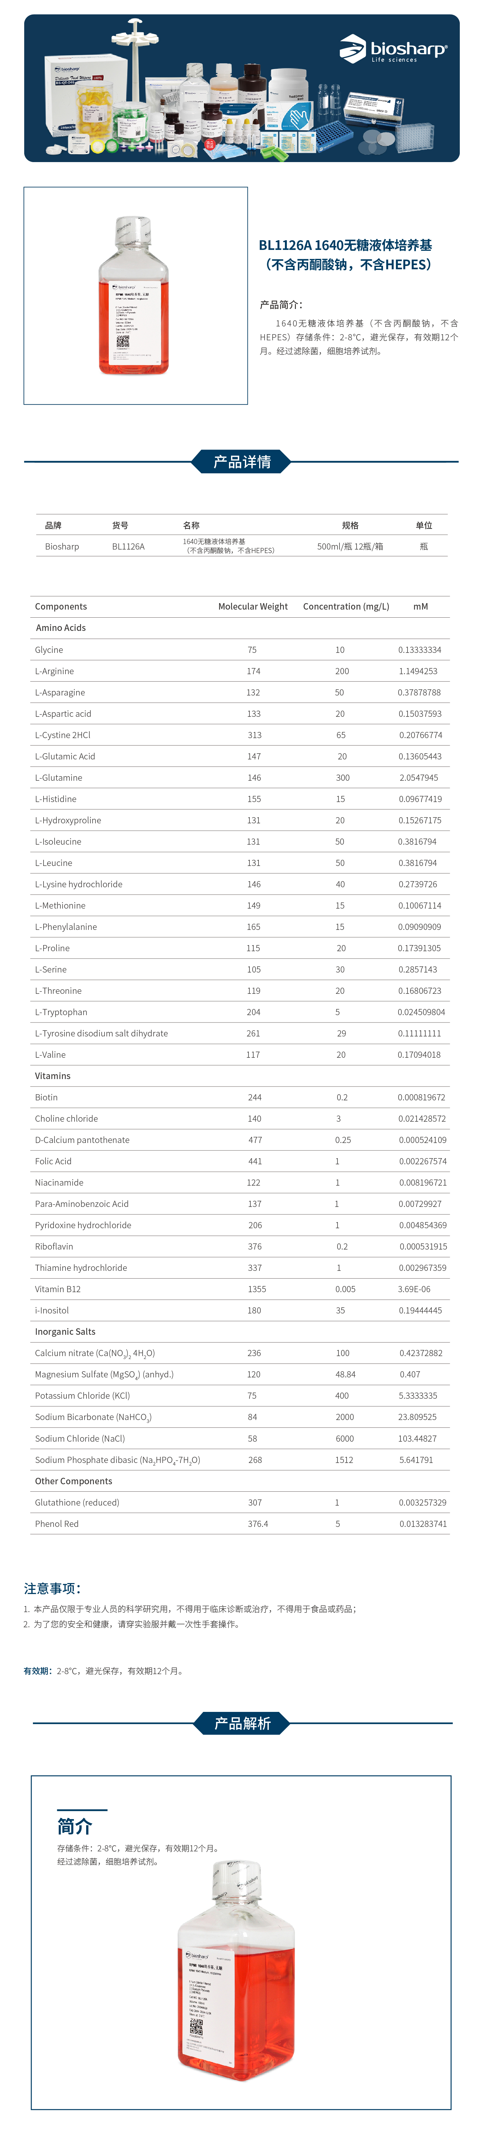Click the Molecular Weight column header
484x2151 pixels.
(x=253, y=606)
